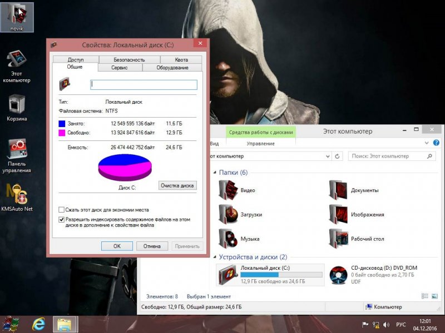Select the Загрузки folder icon
The width and height of the screenshot is (445, 333).
tap(228, 214)
